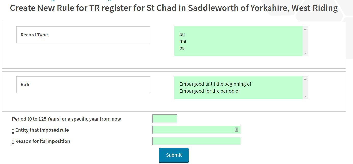Click the Rule label box

point(83,85)
